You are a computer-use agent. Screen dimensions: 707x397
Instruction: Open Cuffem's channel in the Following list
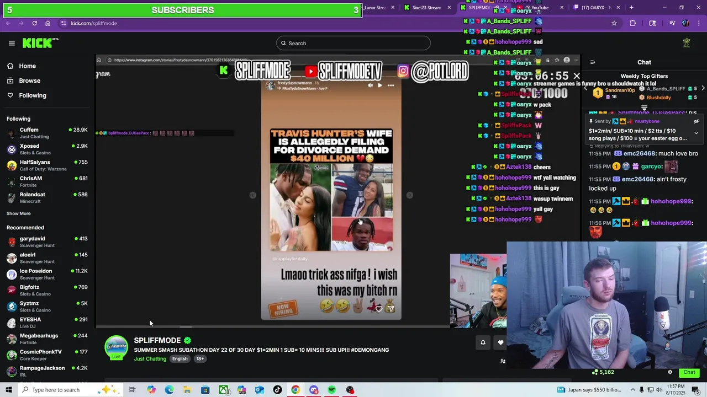point(47,133)
